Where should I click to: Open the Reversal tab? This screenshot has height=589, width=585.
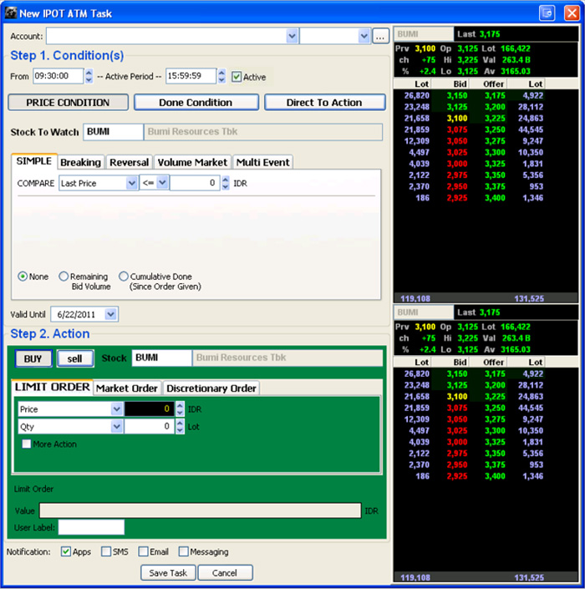pos(129,162)
